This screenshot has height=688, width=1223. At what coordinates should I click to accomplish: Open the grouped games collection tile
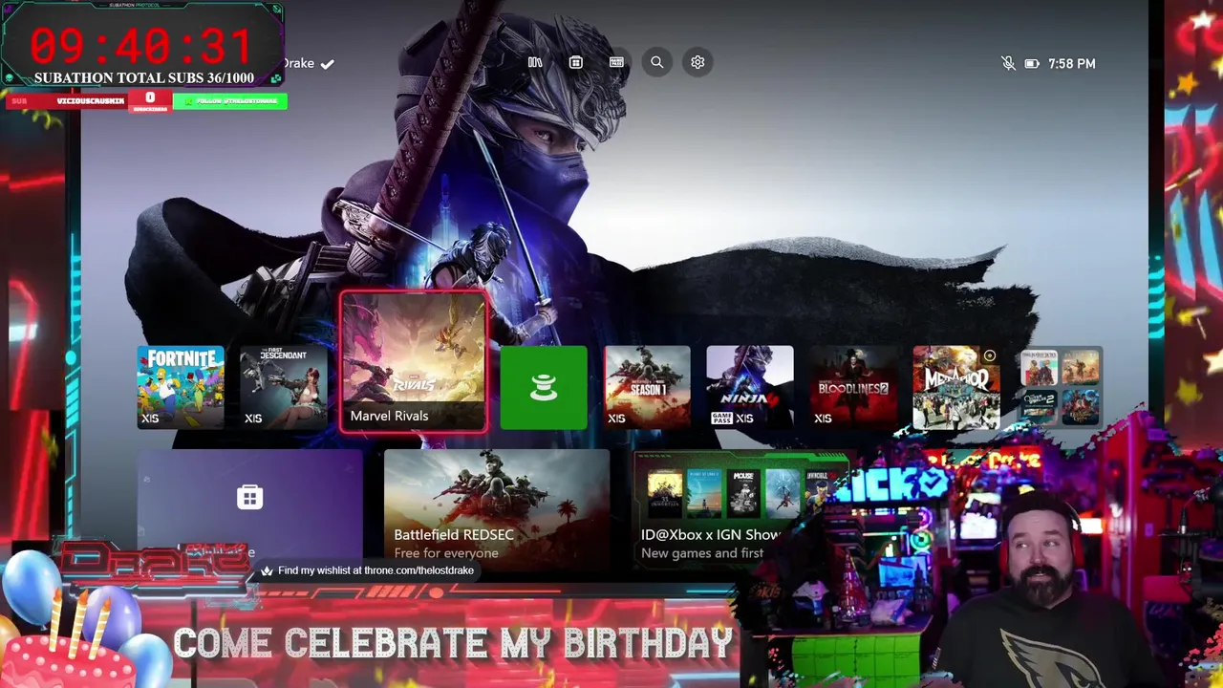1060,388
